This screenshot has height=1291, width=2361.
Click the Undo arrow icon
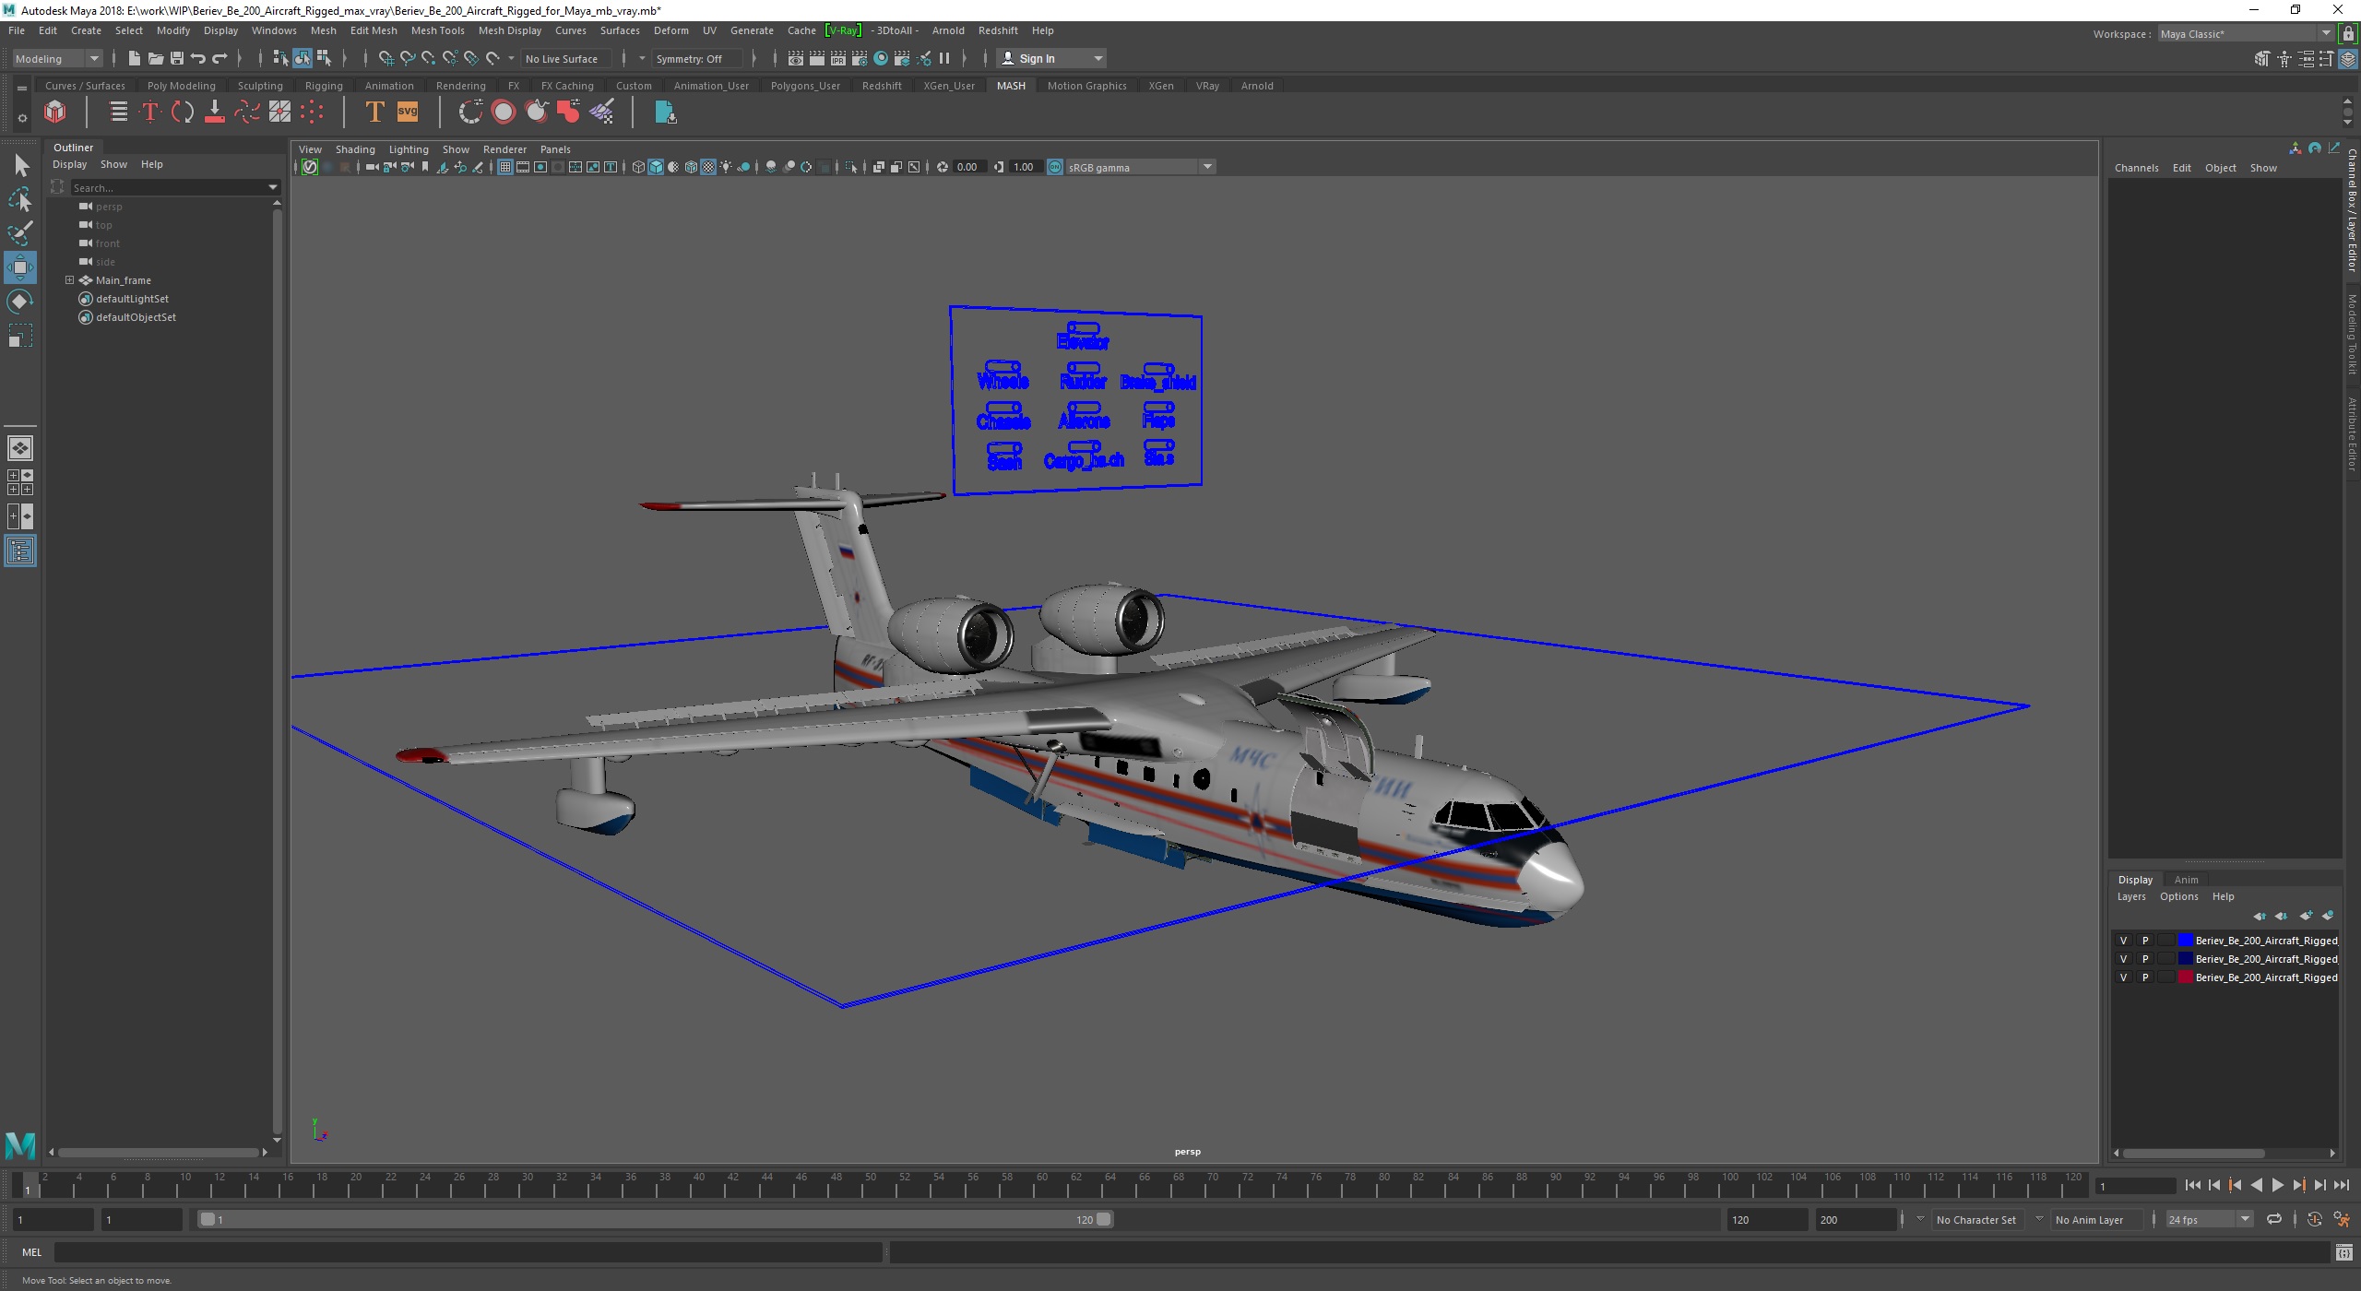(198, 58)
